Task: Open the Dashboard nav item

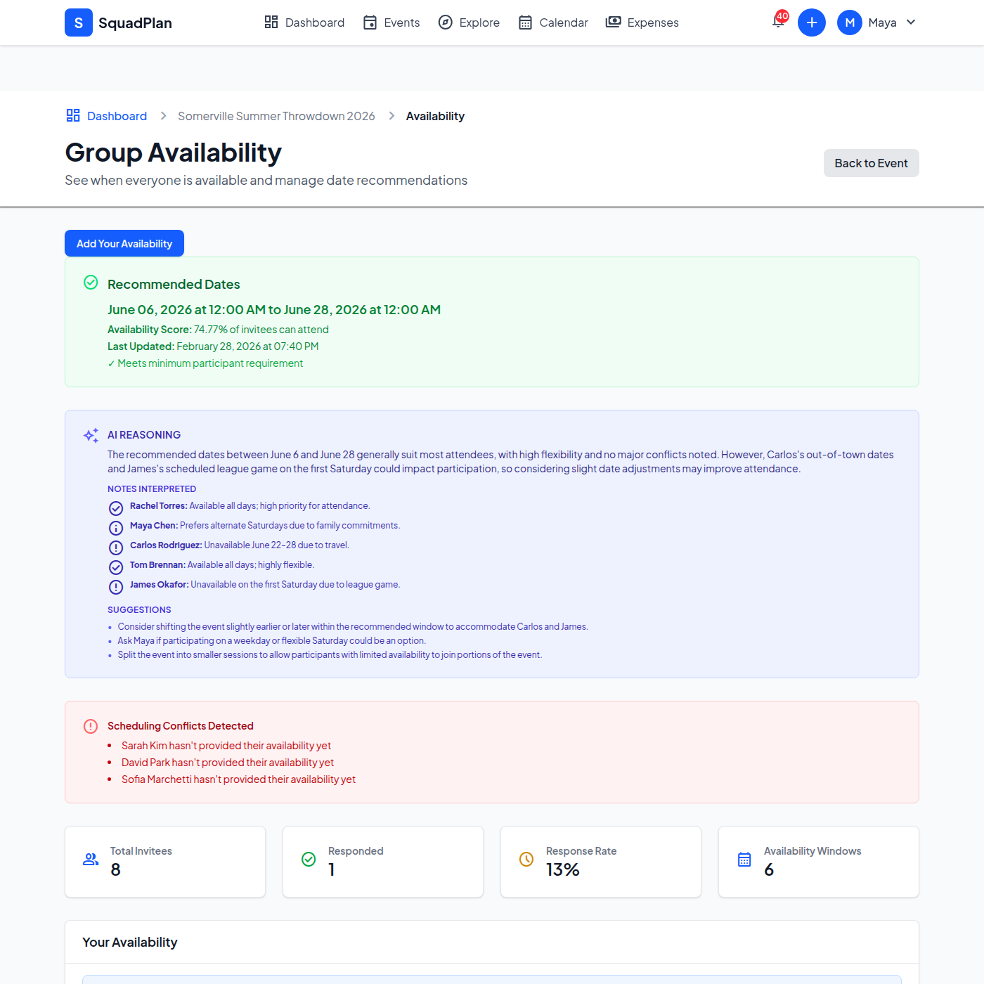Action: [304, 22]
